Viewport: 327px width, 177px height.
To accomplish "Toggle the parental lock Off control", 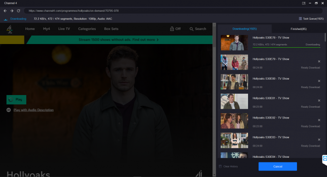I will click(175, 29).
